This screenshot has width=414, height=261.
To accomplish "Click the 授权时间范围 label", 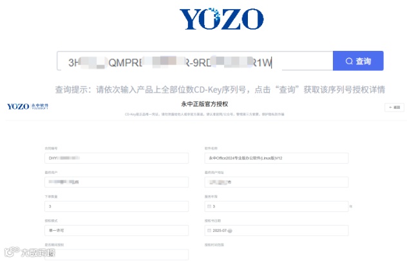I will click(x=214, y=245).
